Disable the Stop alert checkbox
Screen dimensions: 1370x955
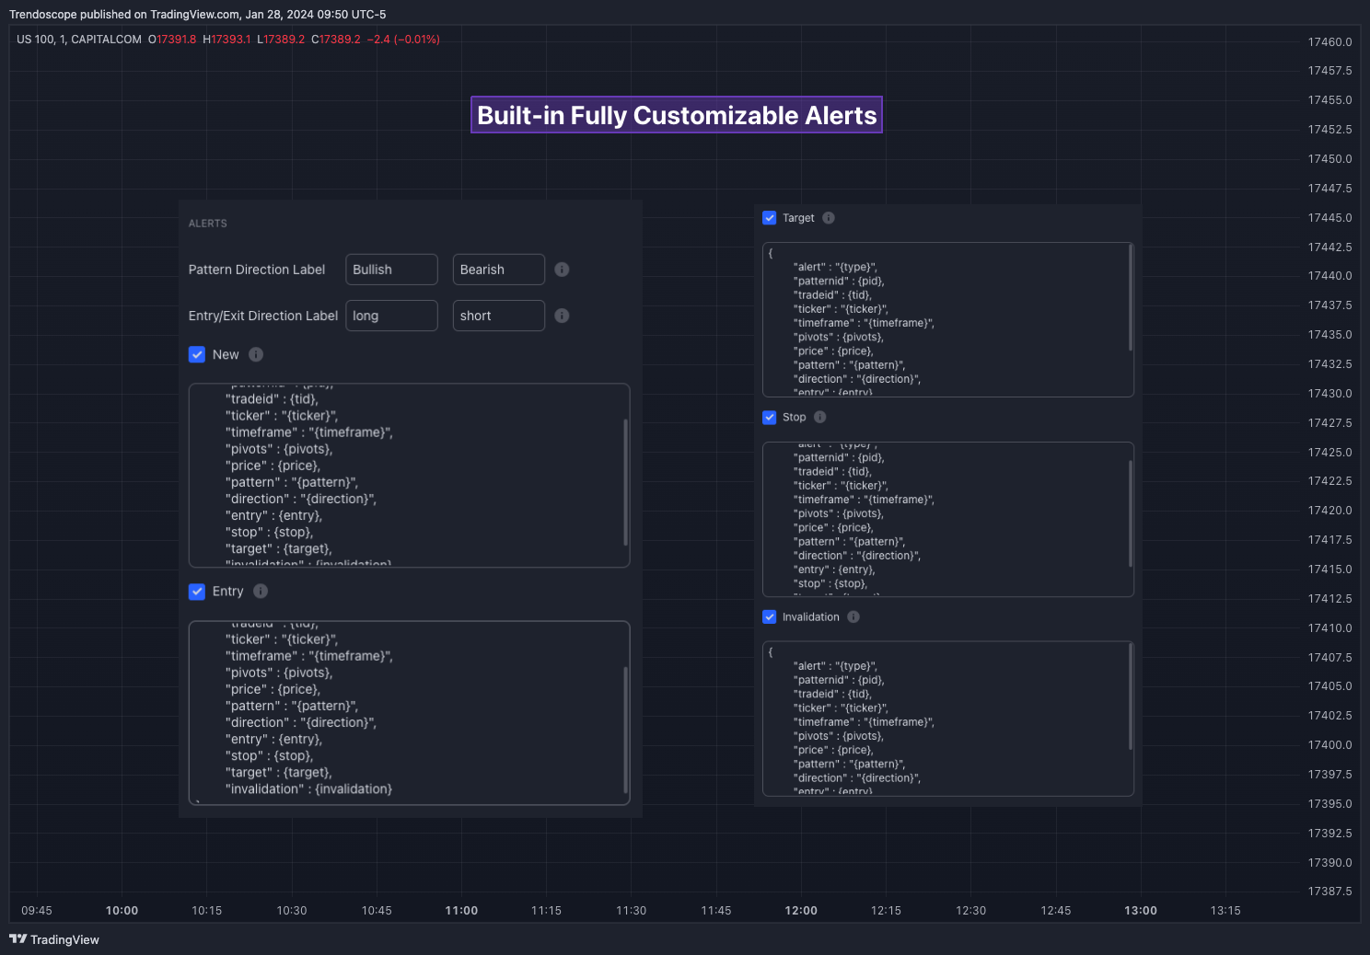[x=770, y=417]
